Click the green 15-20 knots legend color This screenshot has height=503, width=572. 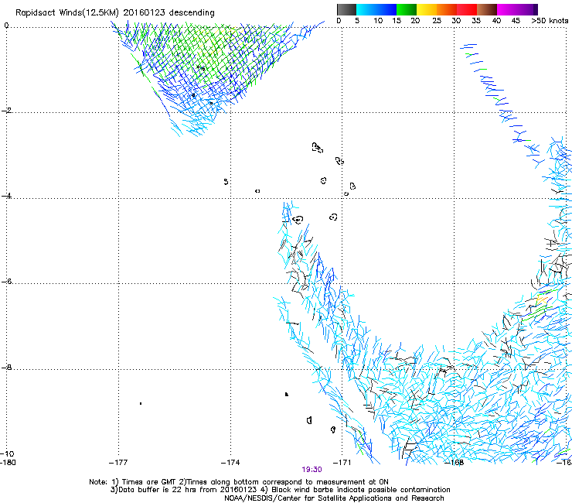coord(407,9)
